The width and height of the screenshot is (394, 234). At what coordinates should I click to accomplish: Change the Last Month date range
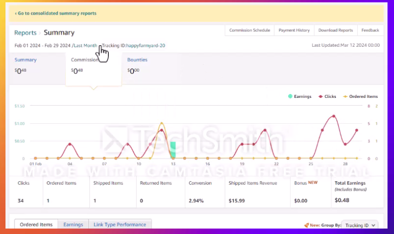(85, 46)
